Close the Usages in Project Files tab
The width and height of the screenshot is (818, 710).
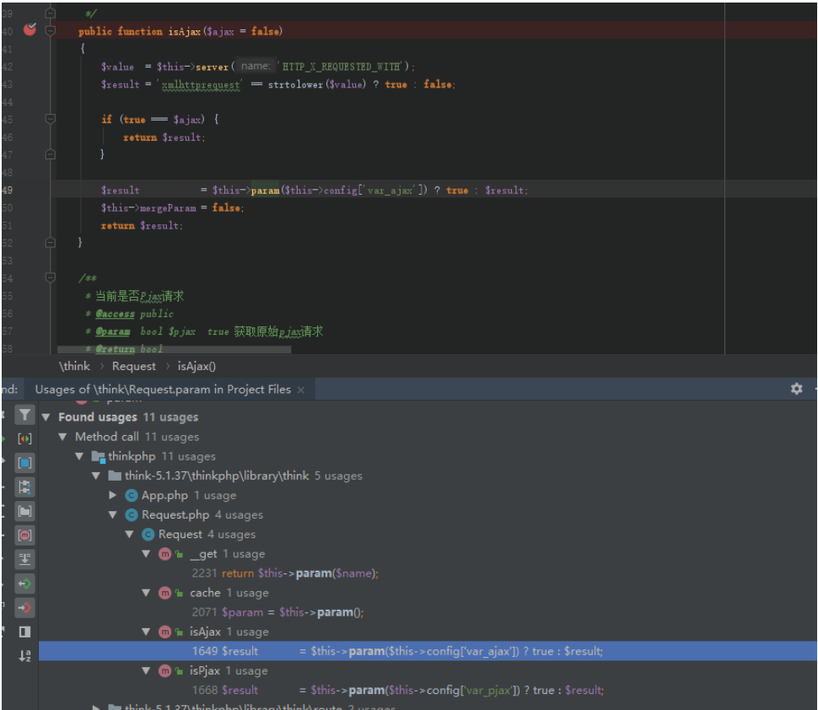(x=301, y=390)
